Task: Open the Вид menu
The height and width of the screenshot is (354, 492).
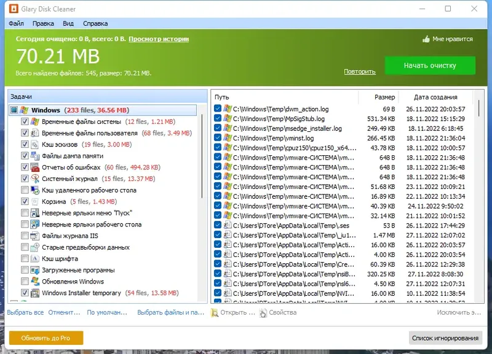Action: point(68,23)
